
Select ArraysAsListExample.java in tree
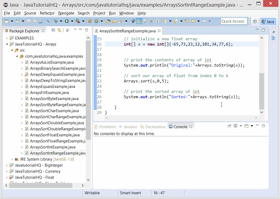(52, 62)
